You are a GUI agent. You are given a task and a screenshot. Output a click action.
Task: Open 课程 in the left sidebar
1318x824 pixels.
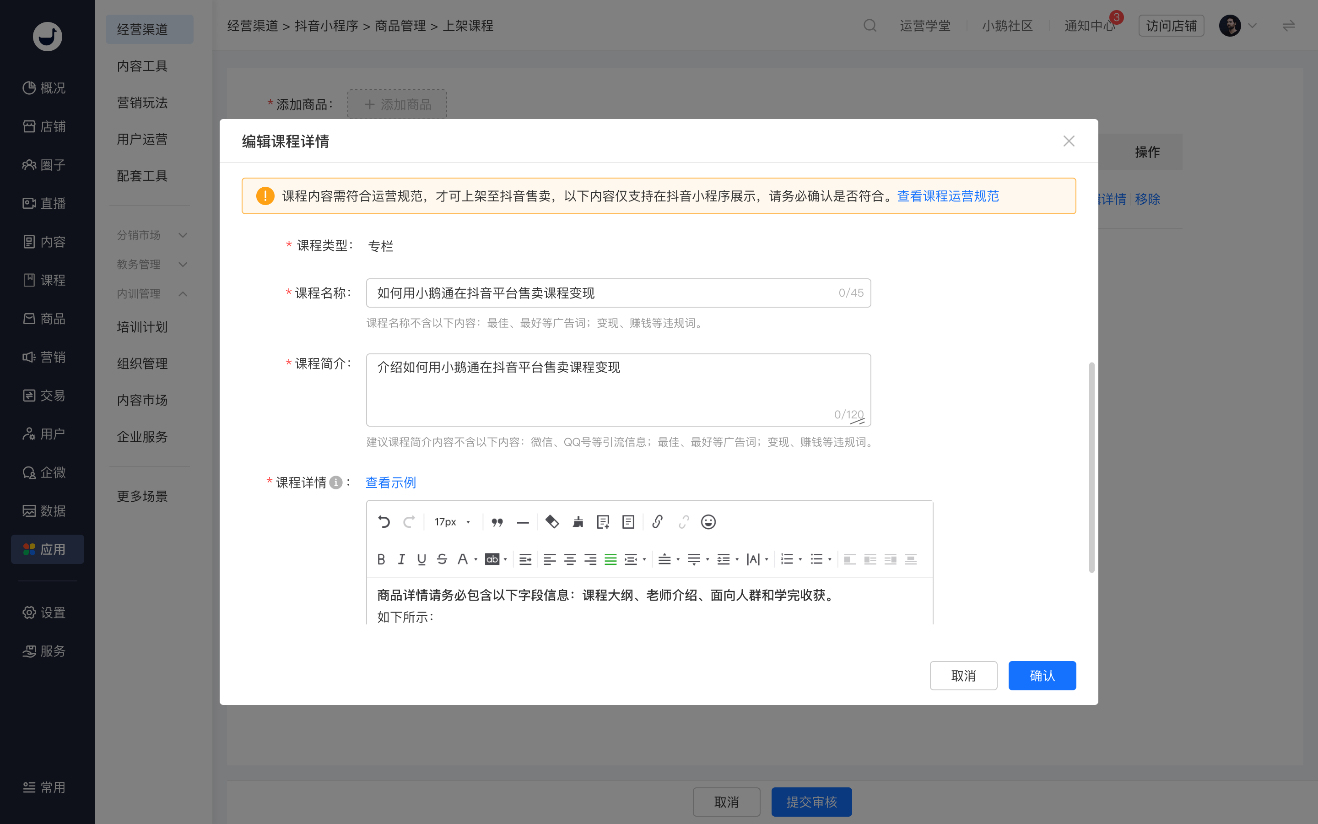click(x=44, y=280)
